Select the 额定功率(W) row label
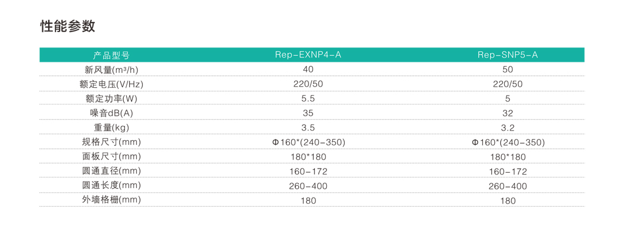 (111, 99)
